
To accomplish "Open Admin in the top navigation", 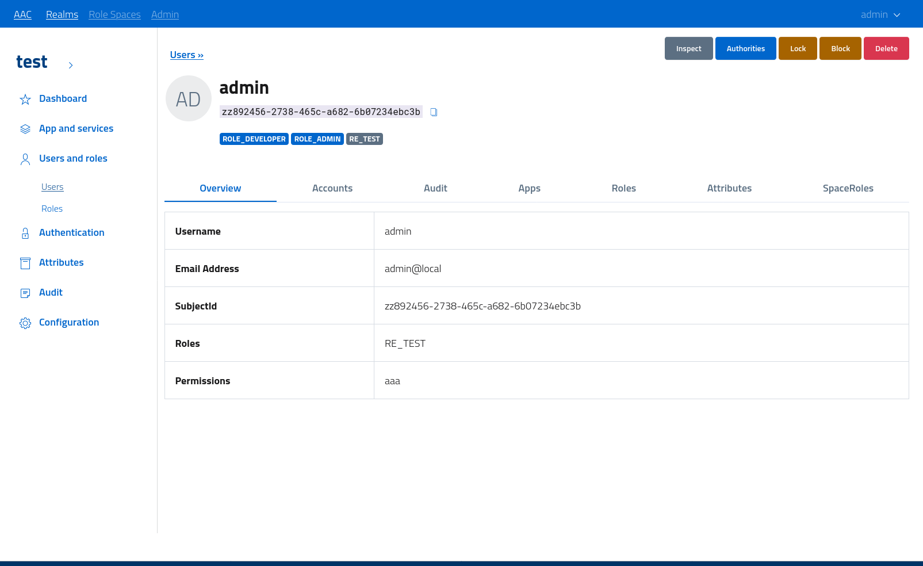I will pos(165,14).
